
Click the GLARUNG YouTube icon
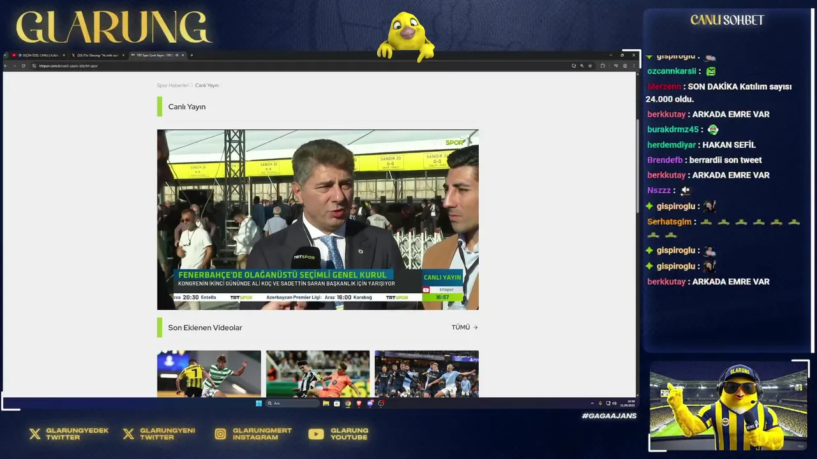click(316, 434)
